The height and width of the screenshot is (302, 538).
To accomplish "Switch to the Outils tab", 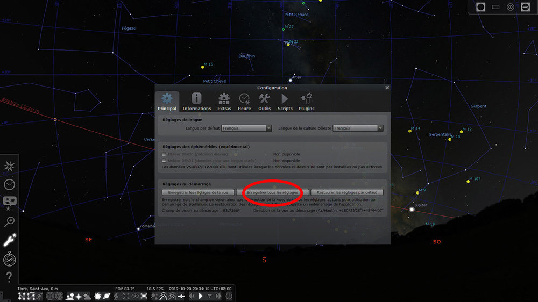I will pos(264,102).
